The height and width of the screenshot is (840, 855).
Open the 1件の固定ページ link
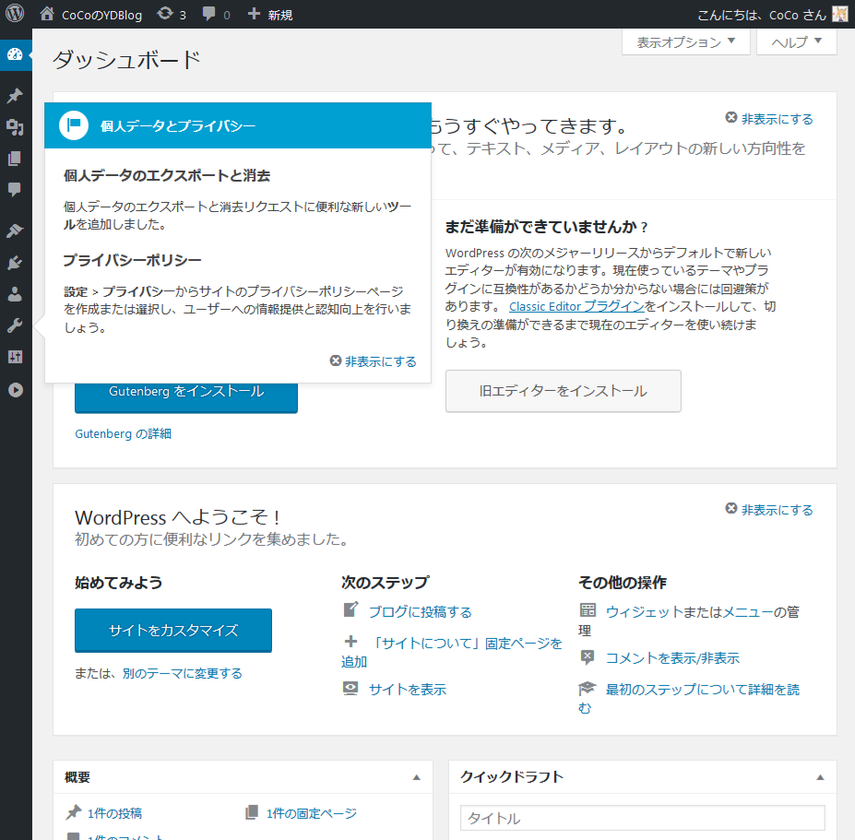pos(312,813)
